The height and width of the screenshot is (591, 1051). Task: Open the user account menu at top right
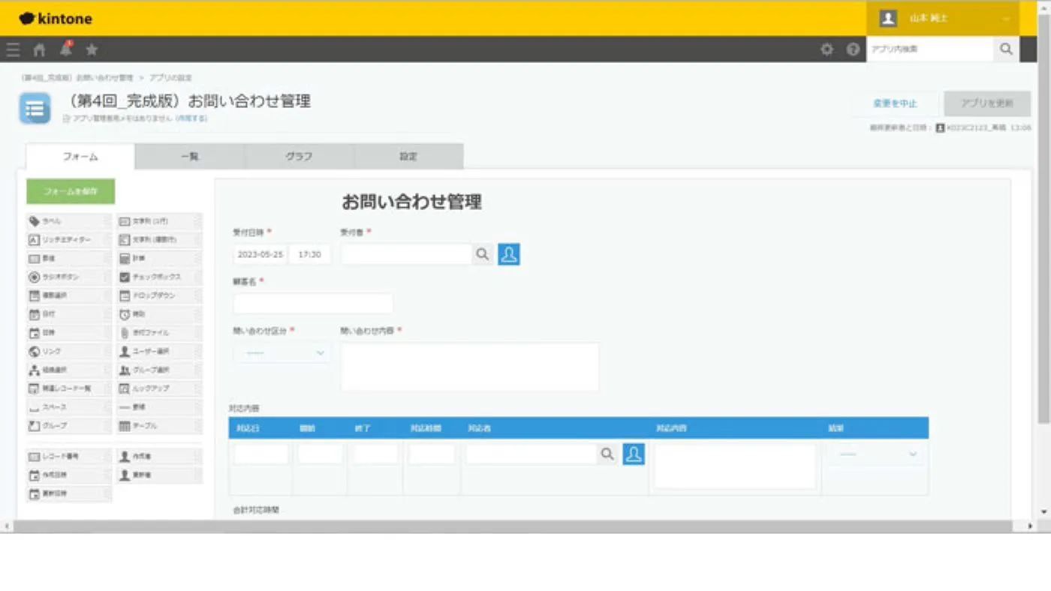[942, 18]
